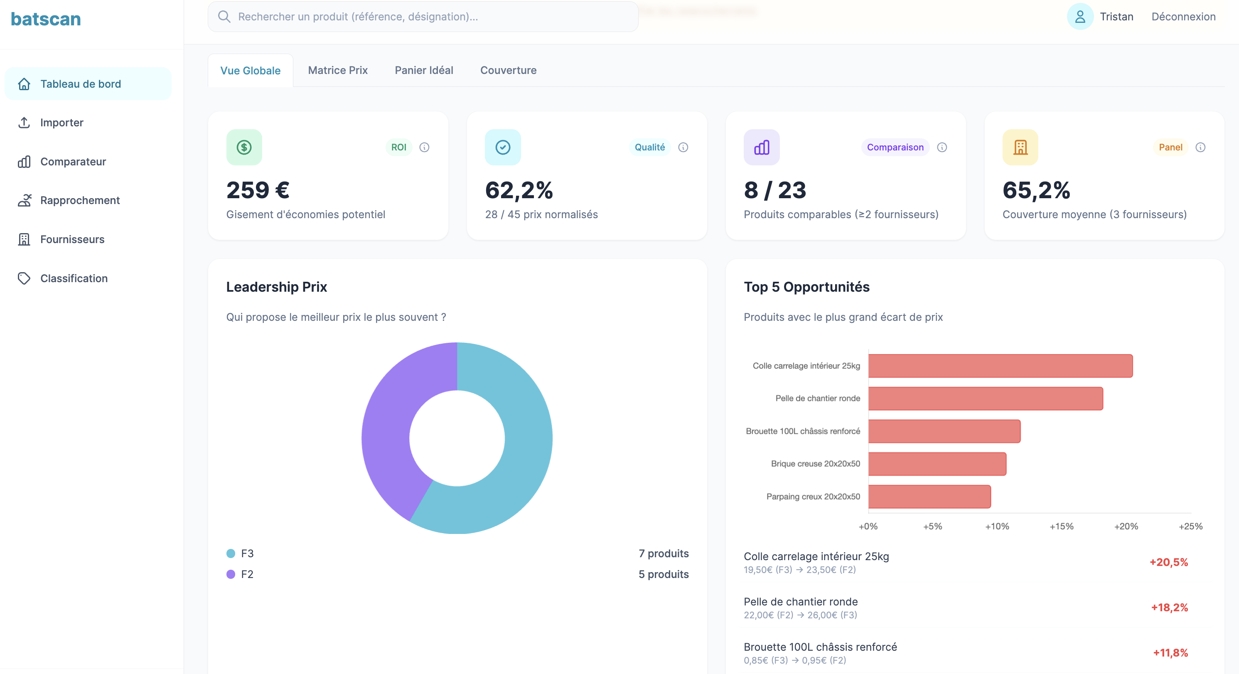
Task: Click the Déconnexion link
Action: [1183, 16]
